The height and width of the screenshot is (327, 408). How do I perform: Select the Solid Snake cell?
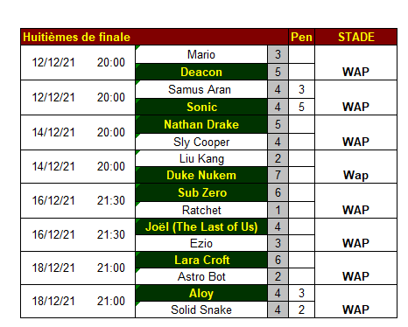click(x=201, y=310)
